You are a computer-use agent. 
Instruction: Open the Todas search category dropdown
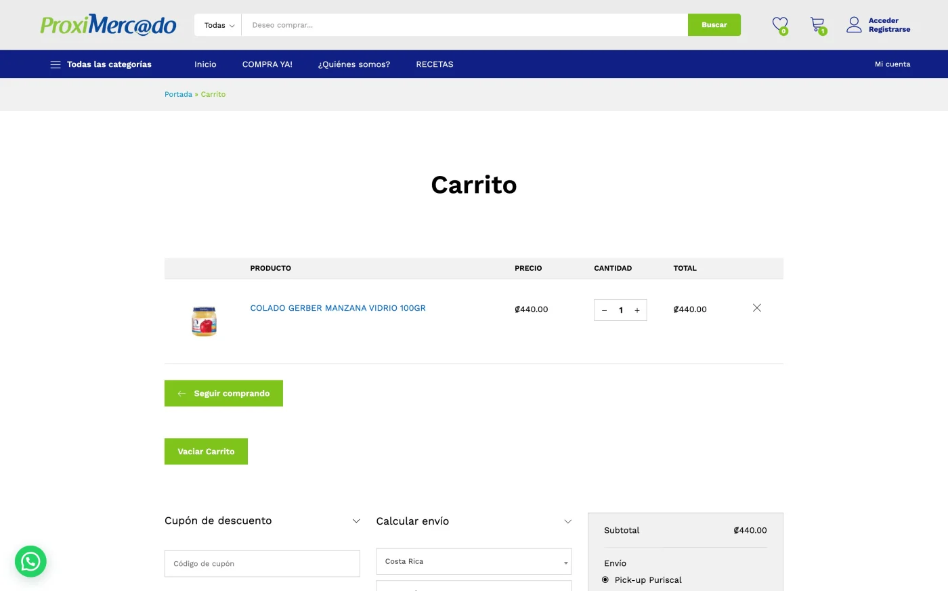(218, 25)
